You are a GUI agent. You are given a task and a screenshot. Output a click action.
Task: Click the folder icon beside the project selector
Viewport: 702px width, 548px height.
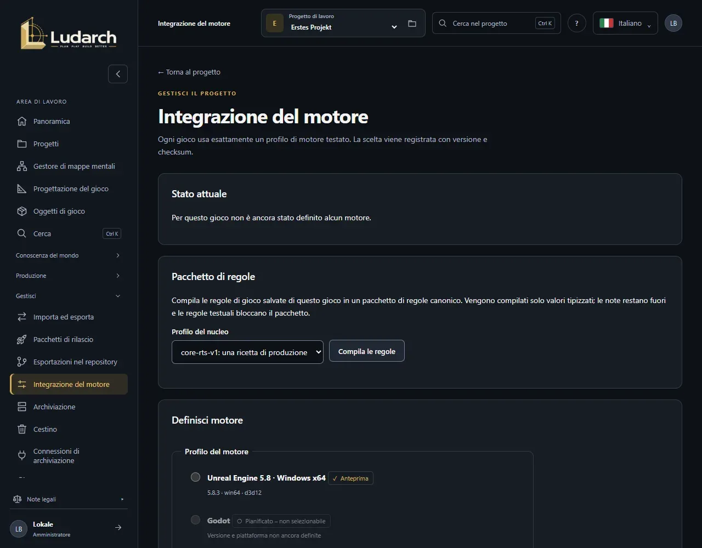[412, 24]
